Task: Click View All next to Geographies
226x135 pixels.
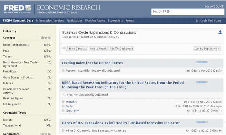Action: (x=46, y=134)
